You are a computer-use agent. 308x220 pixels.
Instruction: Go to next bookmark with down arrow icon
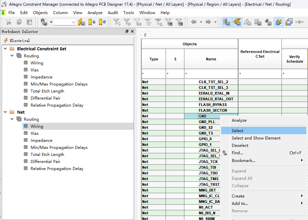[92, 22]
